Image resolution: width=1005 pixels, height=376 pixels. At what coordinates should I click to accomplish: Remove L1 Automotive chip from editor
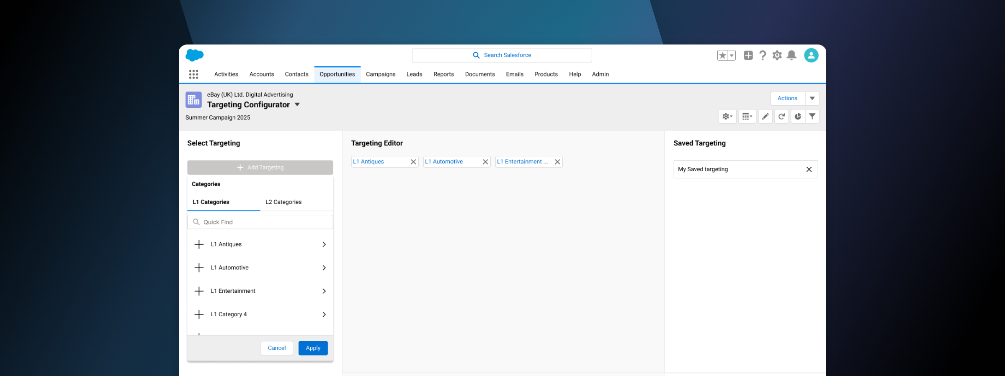coord(485,162)
